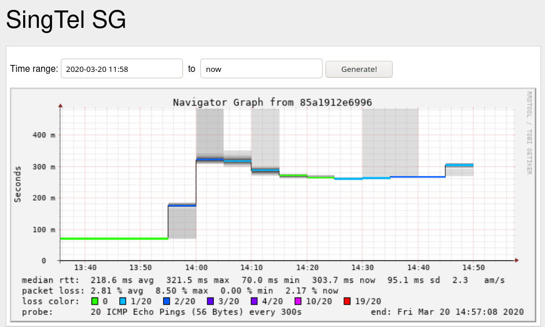Click the 100 m y-axis label
The width and height of the screenshot is (545, 327).
point(44,230)
